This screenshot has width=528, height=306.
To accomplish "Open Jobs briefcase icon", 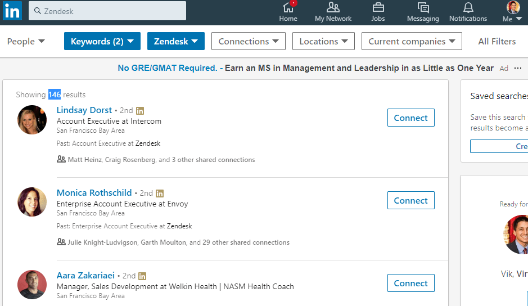I will click(378, 8).
